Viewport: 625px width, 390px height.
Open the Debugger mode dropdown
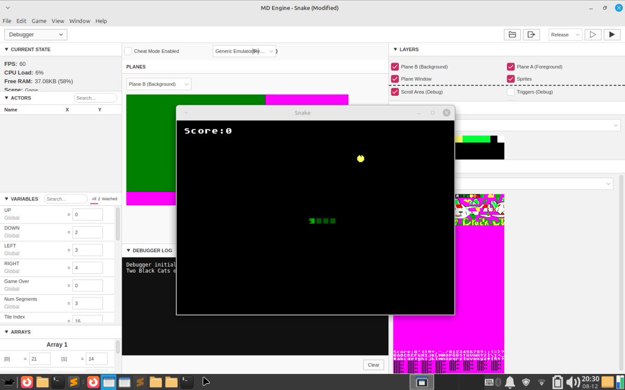[x=35, y=34]
